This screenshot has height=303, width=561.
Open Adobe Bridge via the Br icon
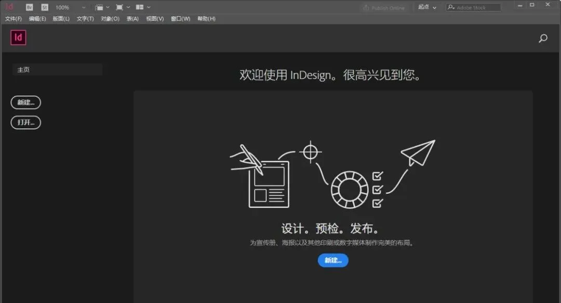[29, 7]
